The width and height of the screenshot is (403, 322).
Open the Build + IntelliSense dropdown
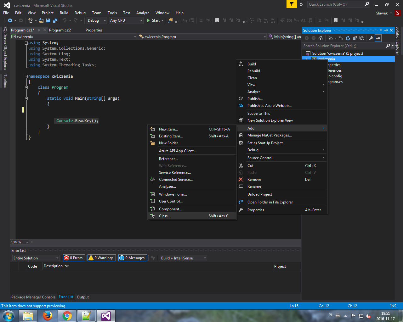[x=184, y=258]
